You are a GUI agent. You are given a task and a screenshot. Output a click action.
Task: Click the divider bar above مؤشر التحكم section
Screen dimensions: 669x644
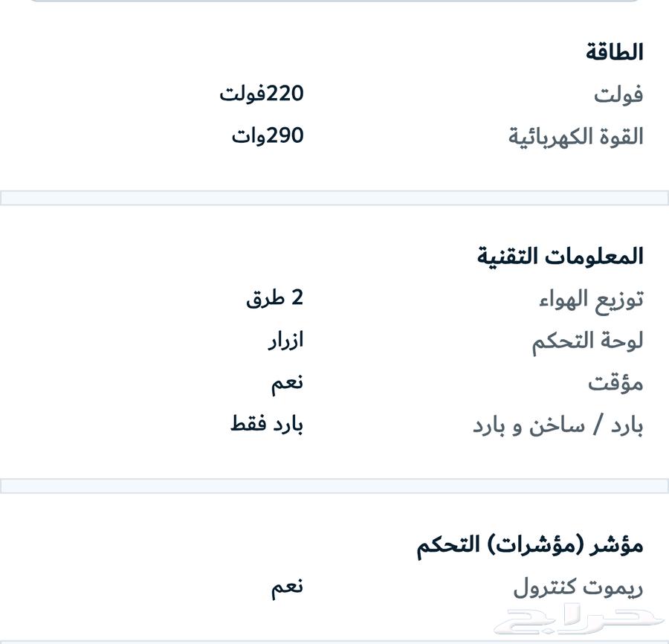(334, 486)
